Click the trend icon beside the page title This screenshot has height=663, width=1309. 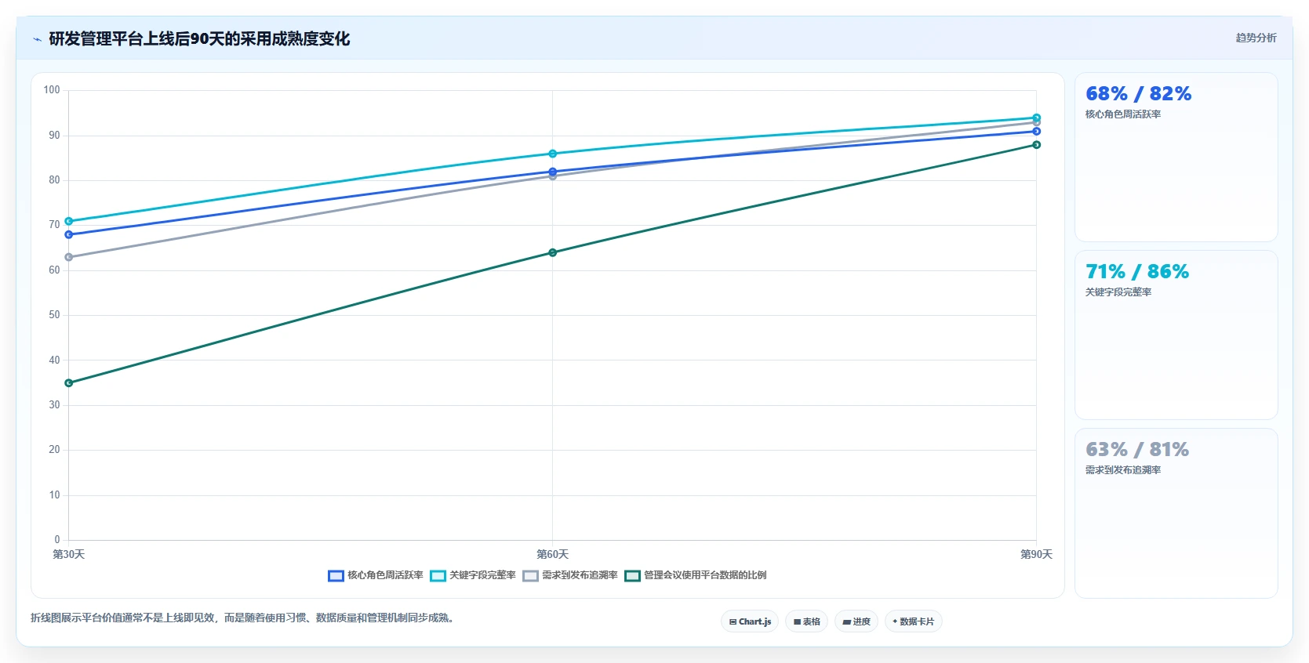click(x=37, y=39)
